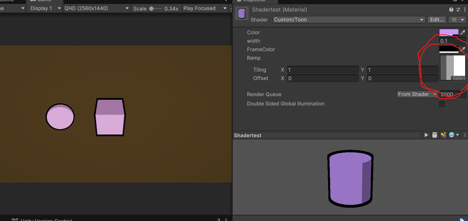Open the shader list options dropdown
The height and width of the screenshot is (221, 468).
(x=458, y=20)
